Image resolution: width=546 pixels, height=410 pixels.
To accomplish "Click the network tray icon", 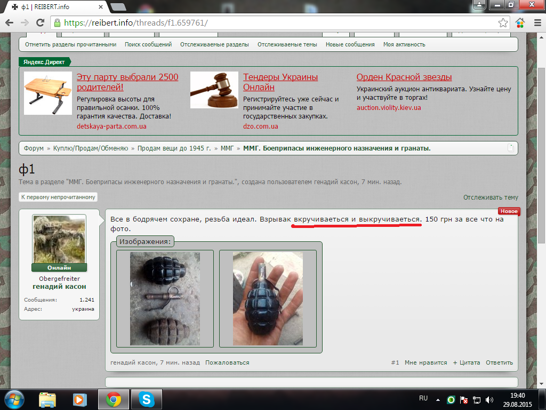I will (476, 400).
